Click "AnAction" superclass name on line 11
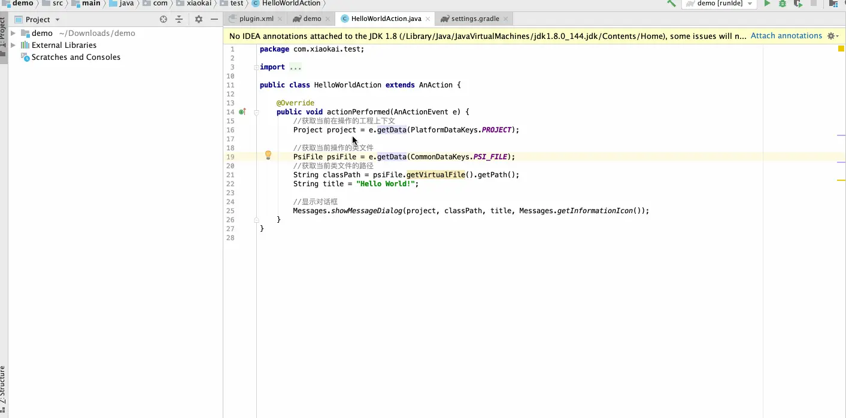The height and width of the screenshot is (418, 846). point(436,85)
